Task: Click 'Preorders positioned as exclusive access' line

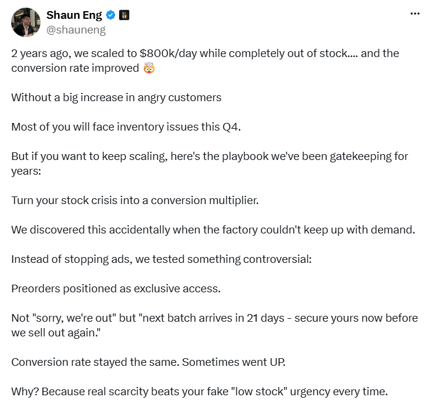Action: pos(116,289)
